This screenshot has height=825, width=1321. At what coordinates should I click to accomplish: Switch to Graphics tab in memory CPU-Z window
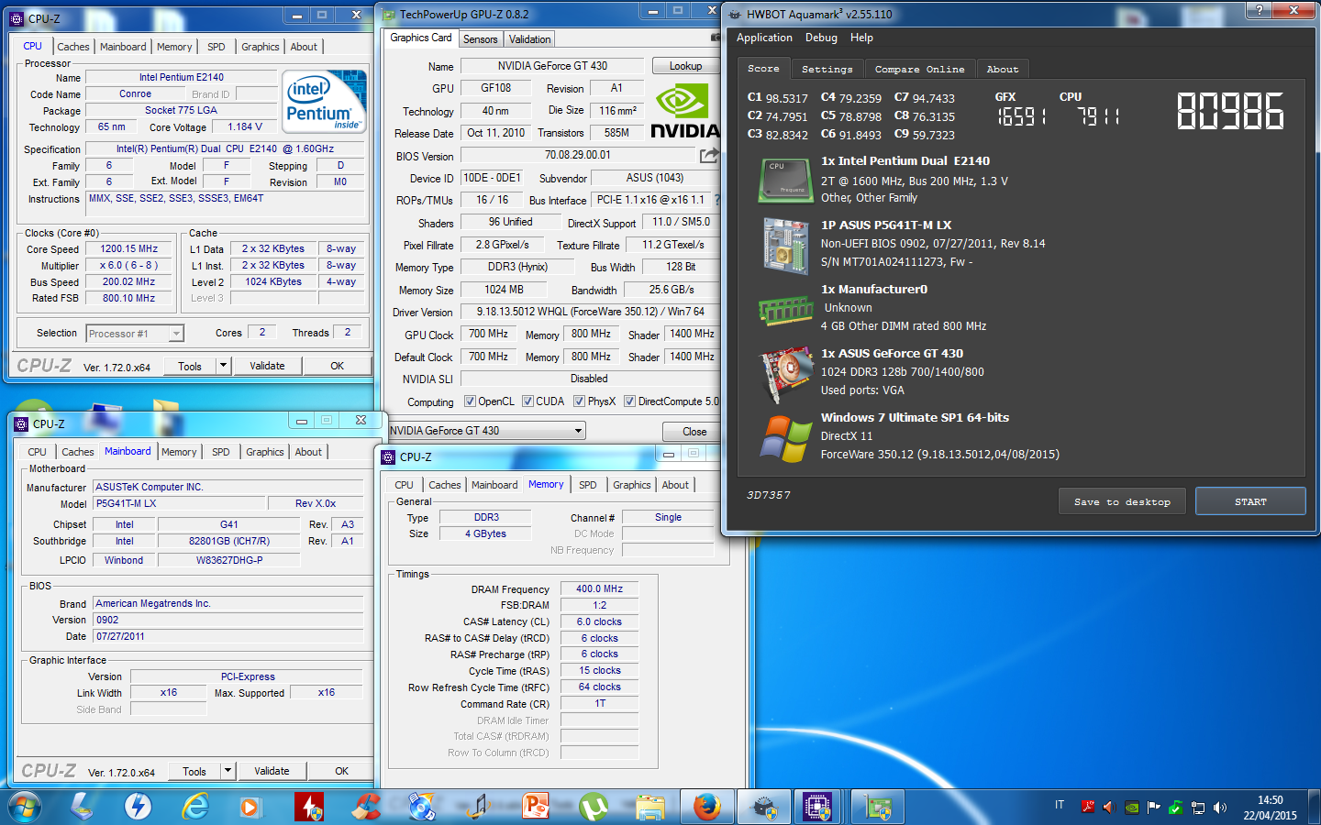click(631, 485)
